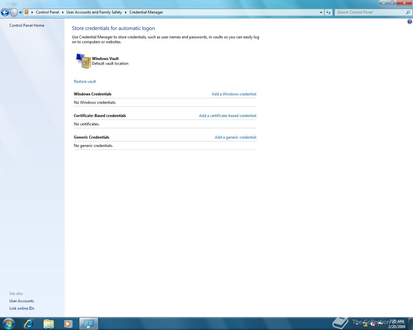Click the Control Panel address bar icon
The width and height of the screenshot is (413, 330).
tap(27, 12)
